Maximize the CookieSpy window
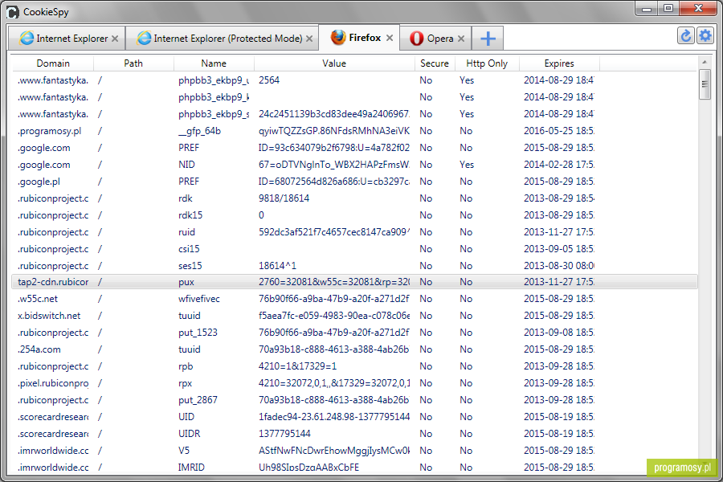Viewport: 723px width, 482px height. pyautogui.click(x=668, y=8)
